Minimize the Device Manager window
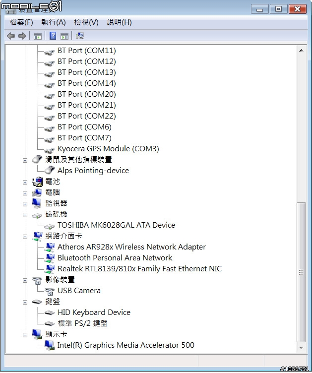 point(260,9)
